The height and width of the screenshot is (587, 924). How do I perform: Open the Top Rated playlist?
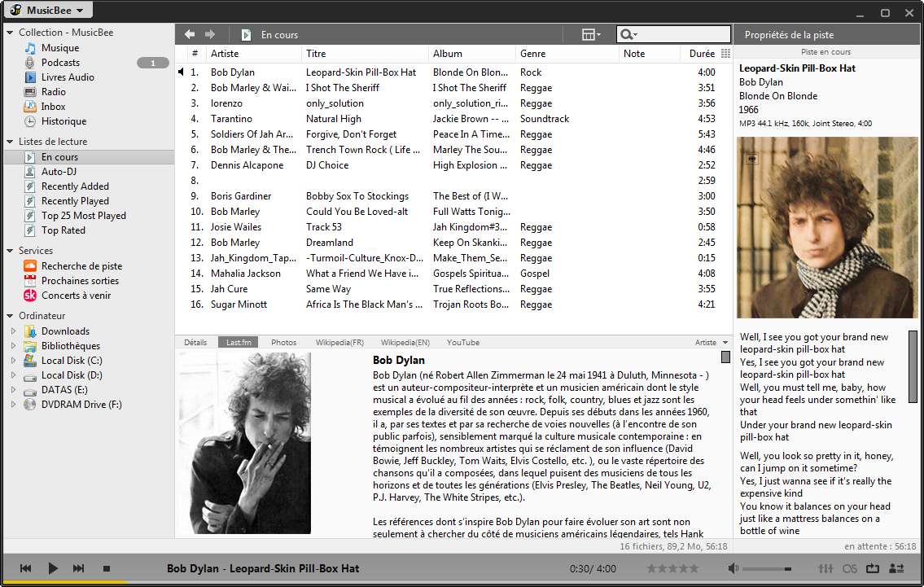pos(63,230)
